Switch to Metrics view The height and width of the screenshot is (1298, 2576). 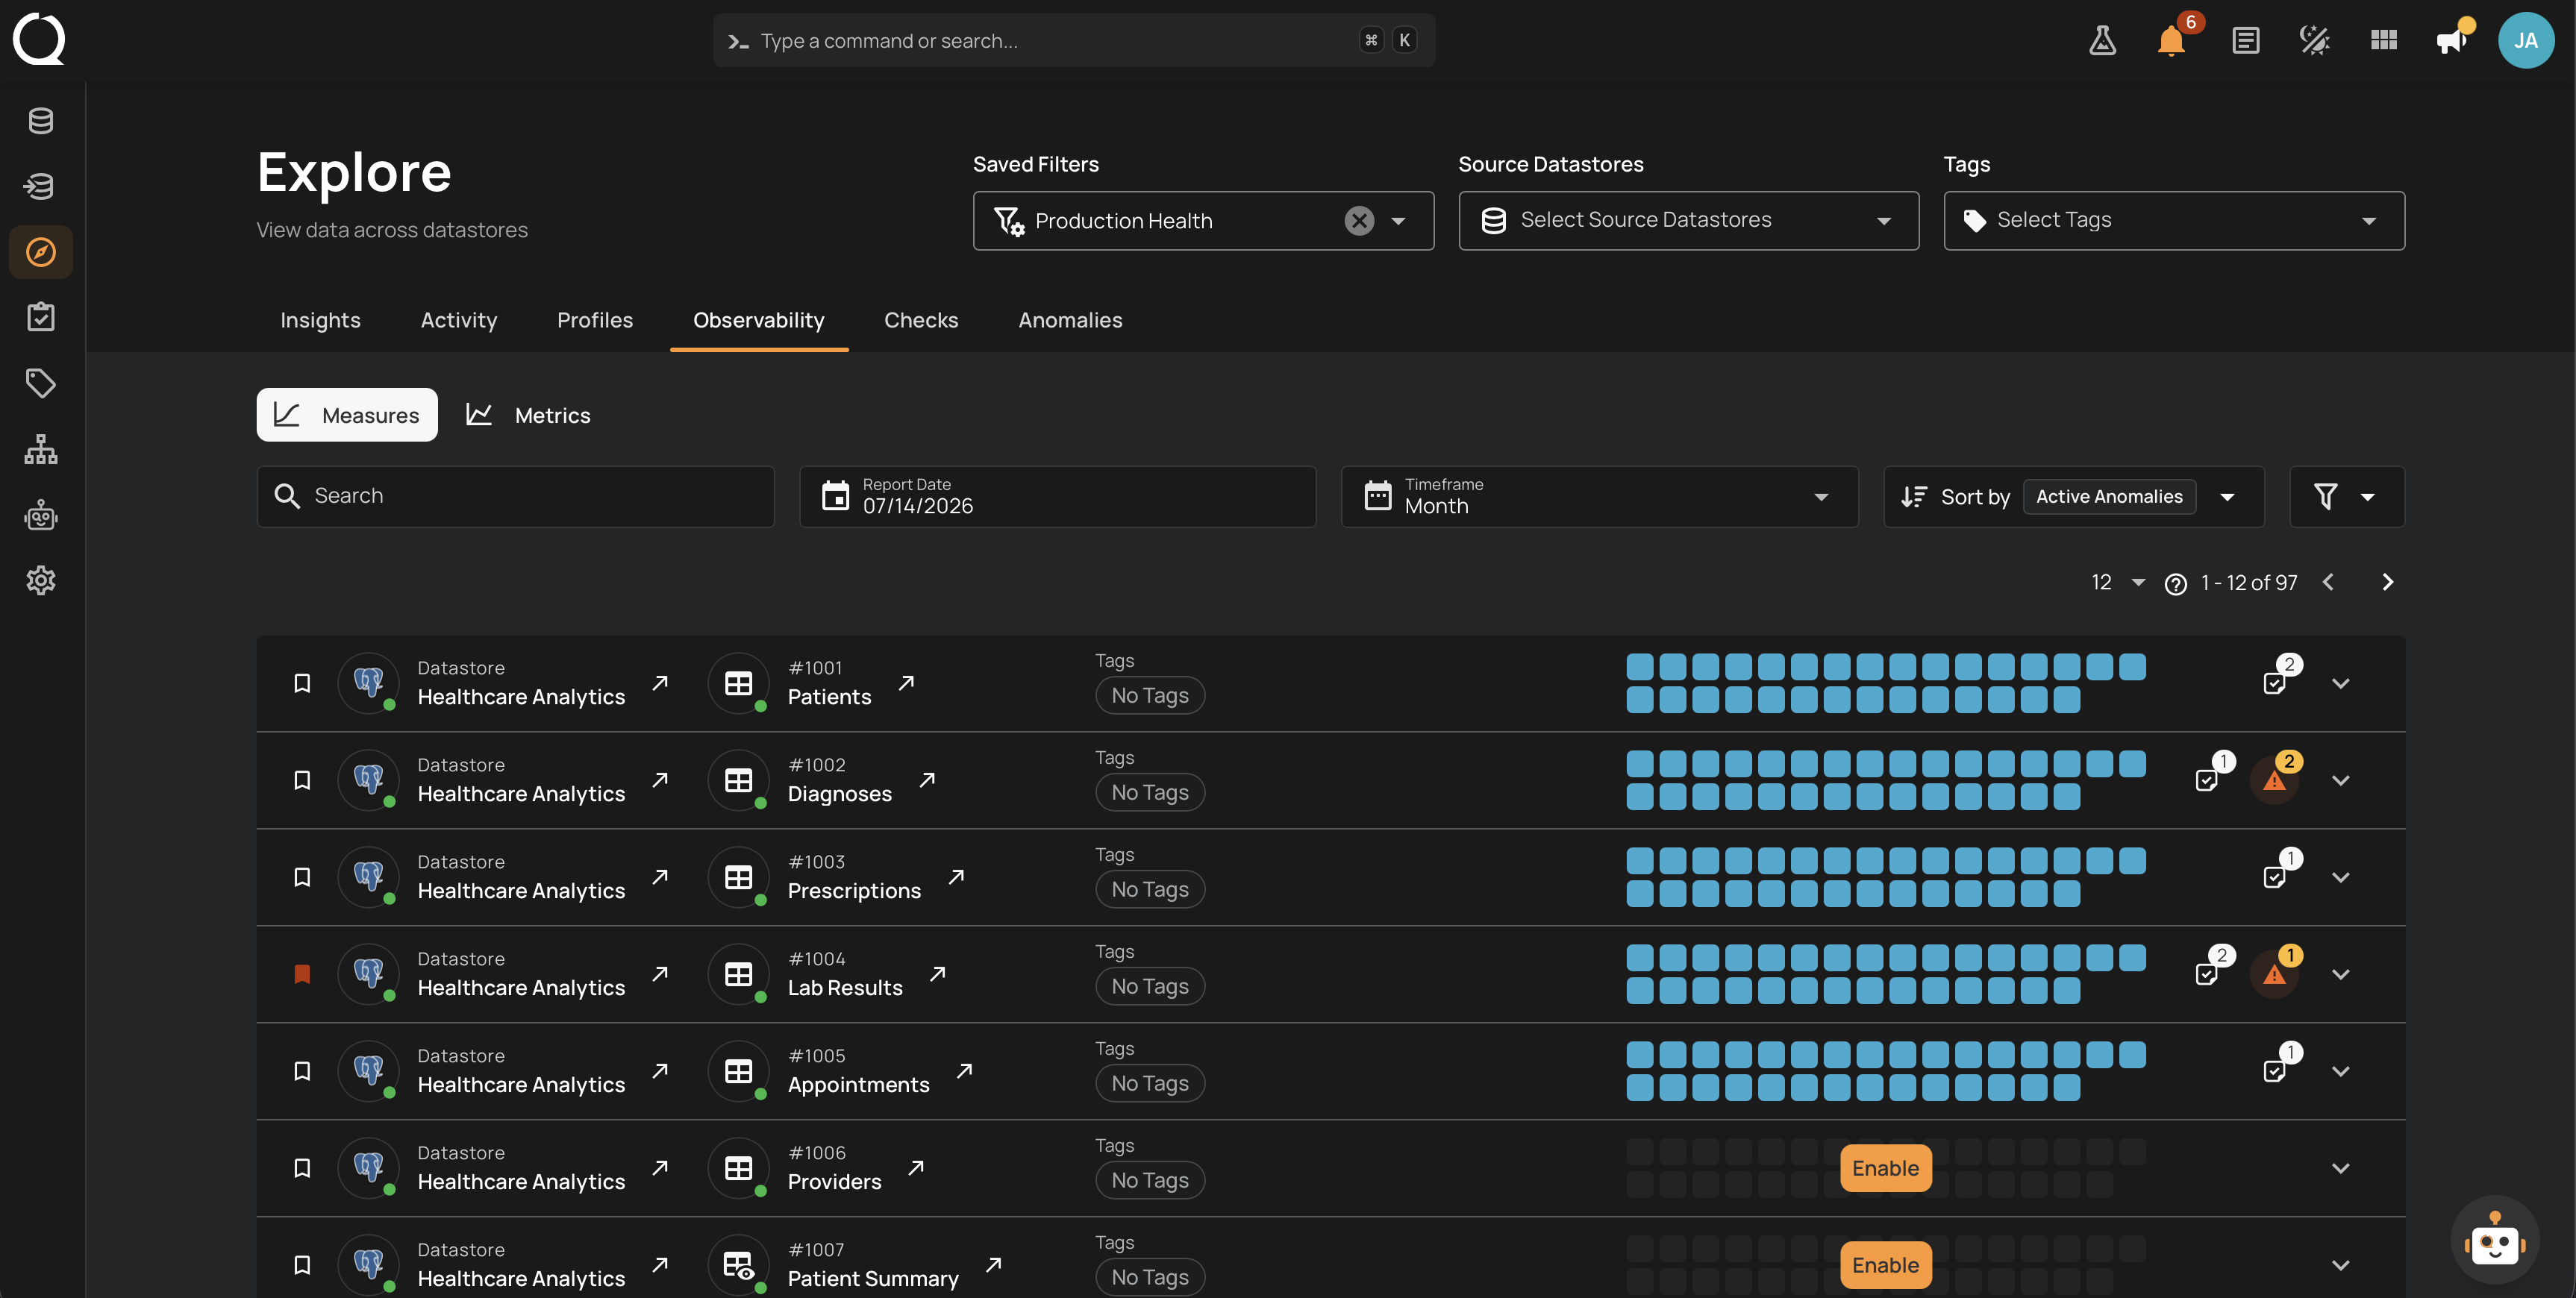point(529,415)
